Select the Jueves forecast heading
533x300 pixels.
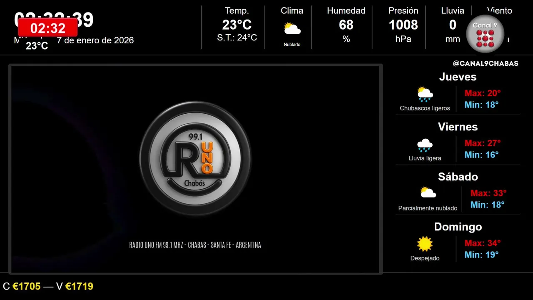pyautogui.click(x=458, y=77)
